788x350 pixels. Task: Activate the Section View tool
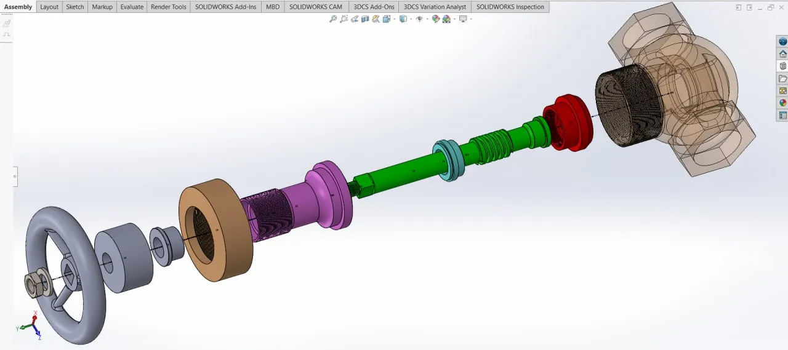click(x=365, y=19)
